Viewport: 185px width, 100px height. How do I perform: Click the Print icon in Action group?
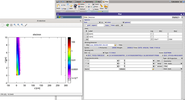[94, 7]
